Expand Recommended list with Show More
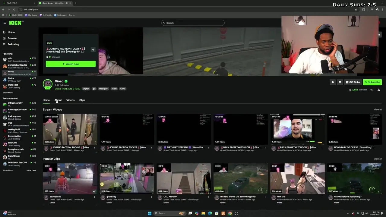The width and height of the screenshot is (386, 217). (x=8, y=170)
